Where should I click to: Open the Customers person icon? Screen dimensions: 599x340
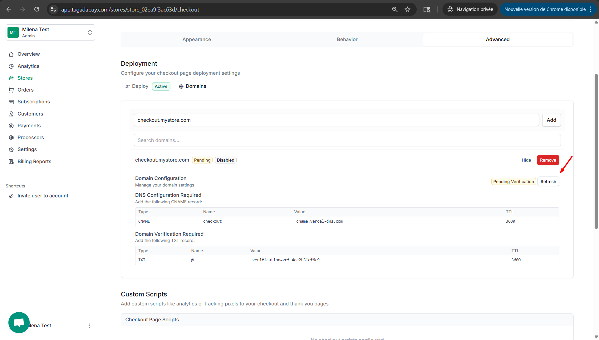click(11, 114)
